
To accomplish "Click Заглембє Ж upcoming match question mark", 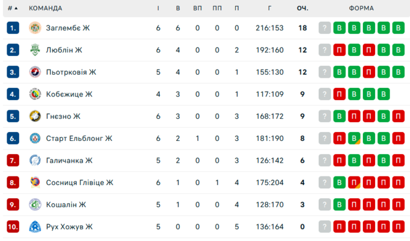I will pos(325,28).
